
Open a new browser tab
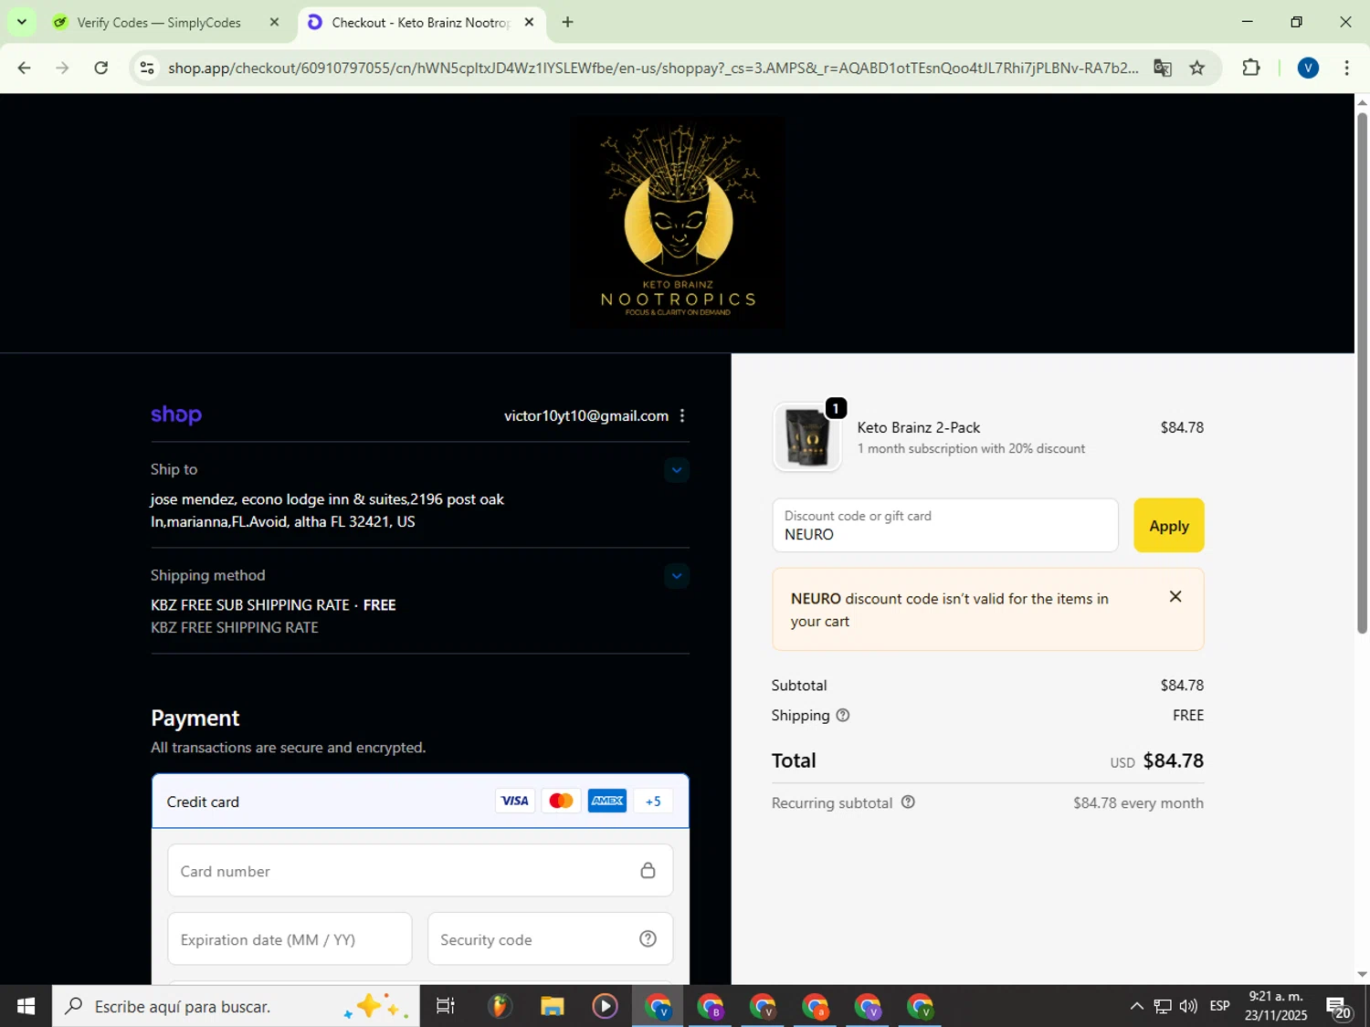(x=567, y=23)
